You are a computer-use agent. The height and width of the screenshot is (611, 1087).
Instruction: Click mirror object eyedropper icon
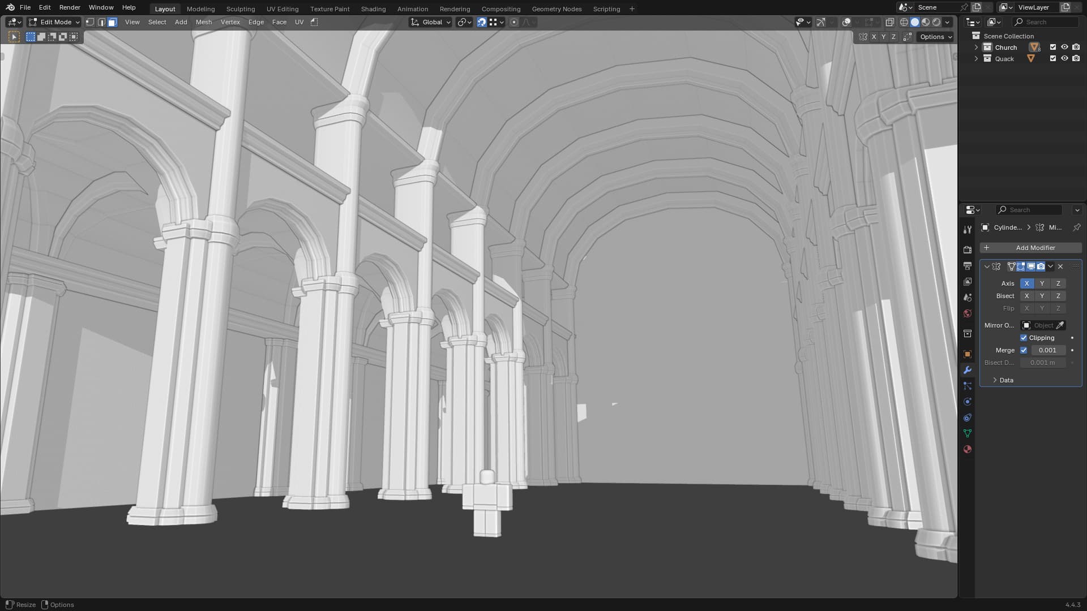click(1060, 325)
